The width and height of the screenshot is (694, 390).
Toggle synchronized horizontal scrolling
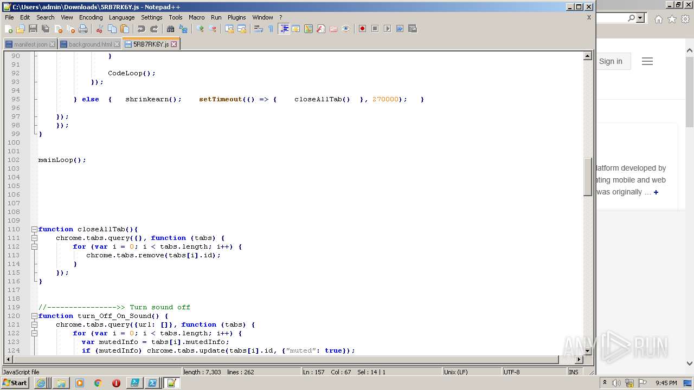pyautogui.click(x=242, y=29)
